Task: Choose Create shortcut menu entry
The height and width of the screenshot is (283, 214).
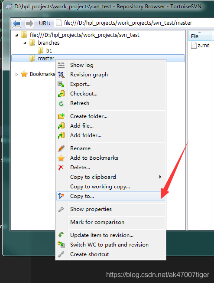Action: pos(110,254)
